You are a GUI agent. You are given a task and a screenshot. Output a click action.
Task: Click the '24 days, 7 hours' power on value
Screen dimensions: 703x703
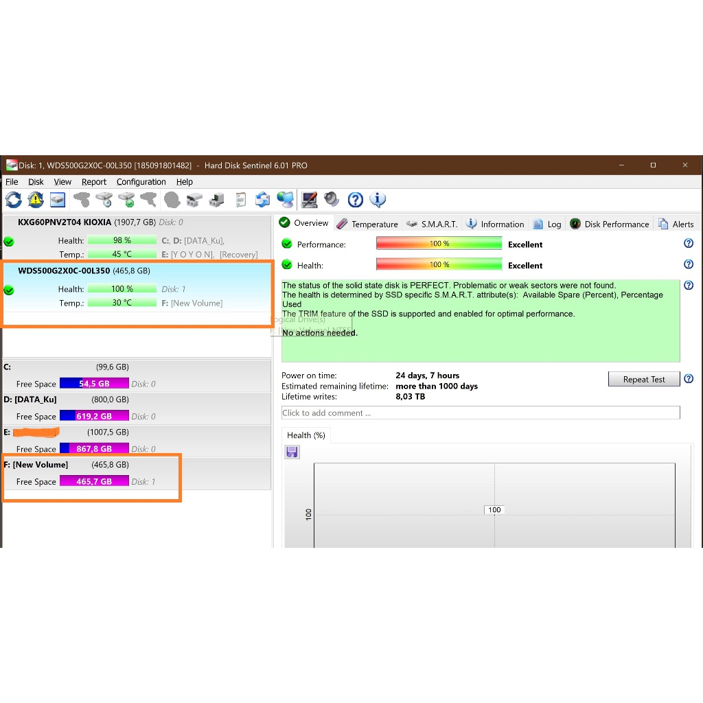427,376
